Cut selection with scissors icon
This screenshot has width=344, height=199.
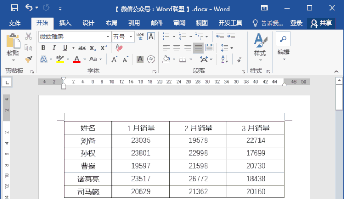coord(29,36)
